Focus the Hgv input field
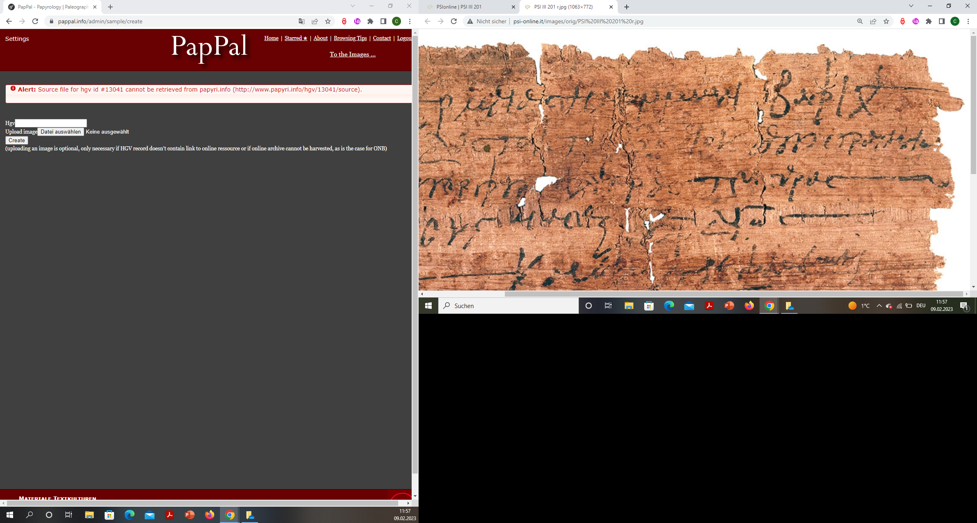 51,123
